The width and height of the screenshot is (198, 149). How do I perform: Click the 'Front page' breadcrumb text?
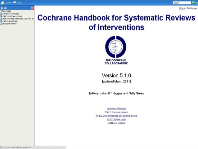coord(192,8)
